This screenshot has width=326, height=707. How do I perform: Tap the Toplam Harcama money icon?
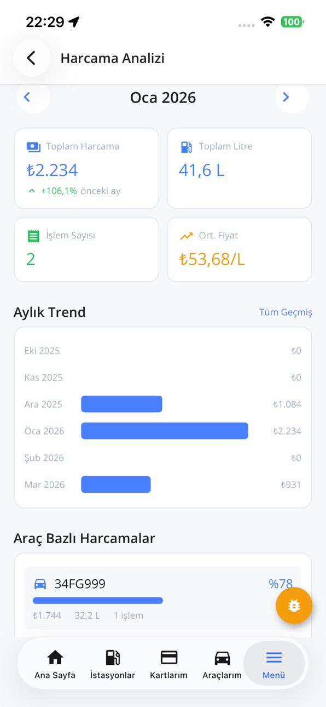point(33,147)
